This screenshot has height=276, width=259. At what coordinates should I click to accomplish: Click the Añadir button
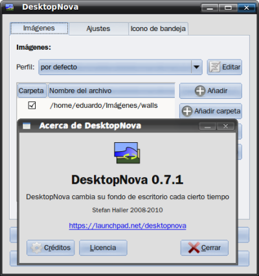[210, 90]
